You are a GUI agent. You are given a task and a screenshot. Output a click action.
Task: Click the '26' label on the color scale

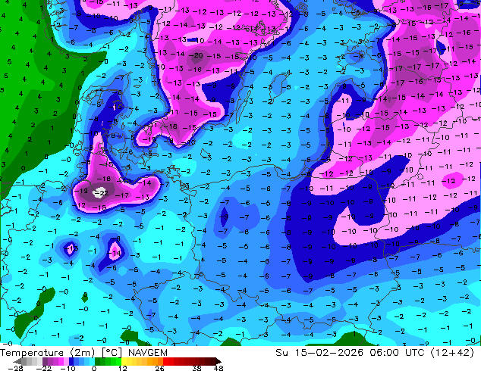tap(159, 368)
